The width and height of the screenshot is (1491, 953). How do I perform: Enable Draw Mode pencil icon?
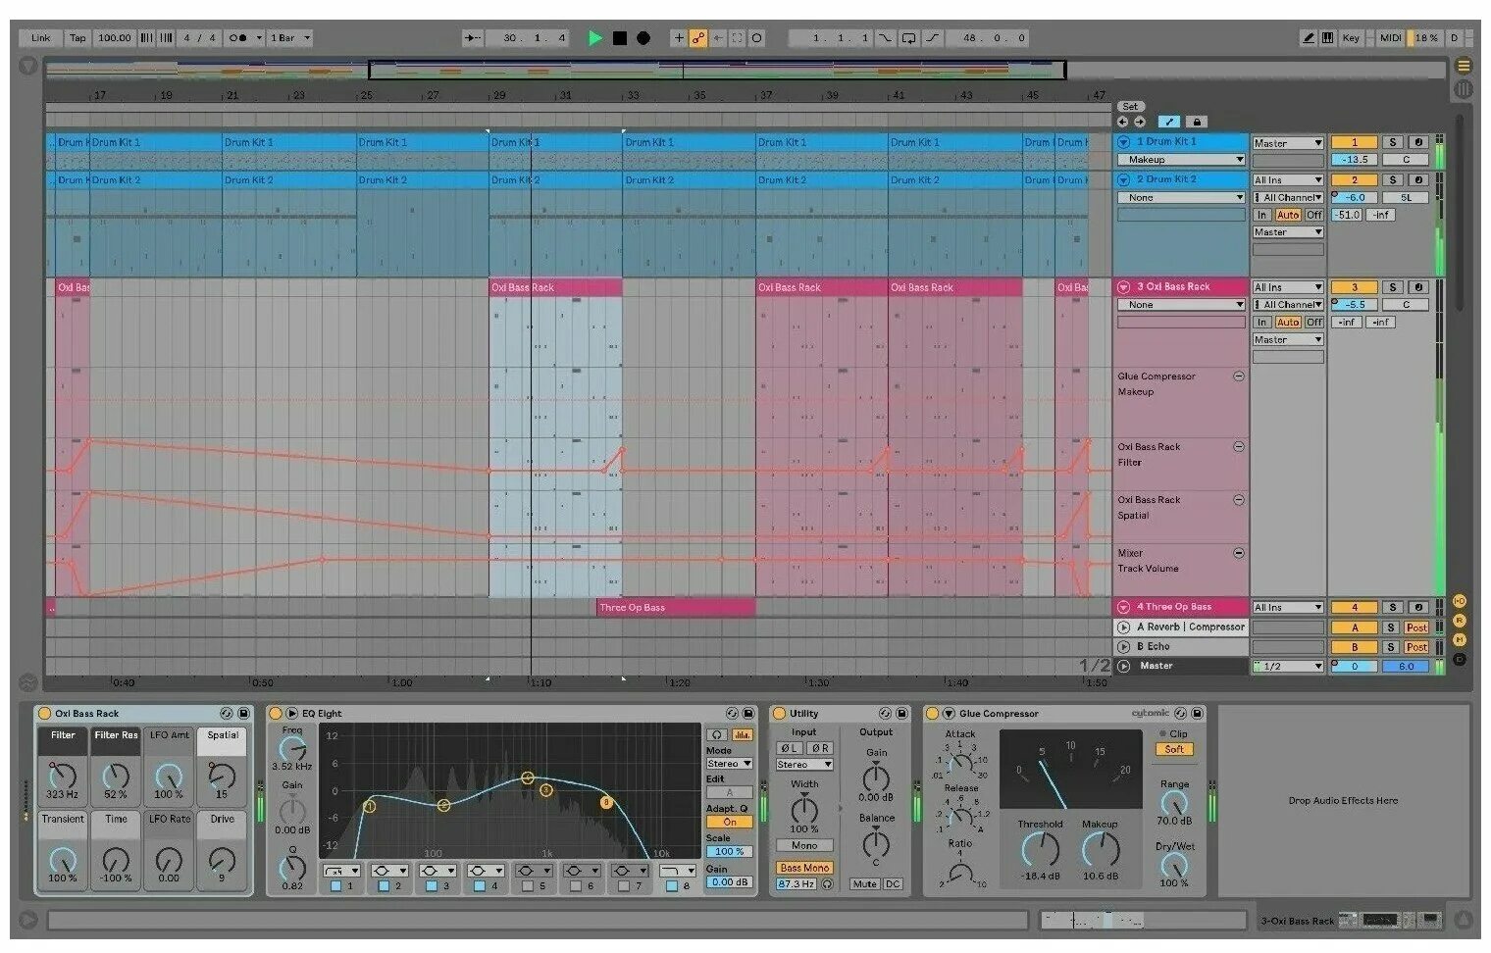1308,38
